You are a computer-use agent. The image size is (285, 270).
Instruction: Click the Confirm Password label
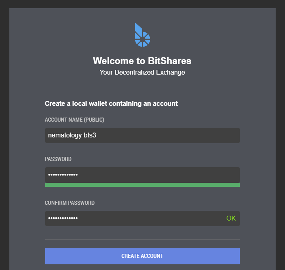69,203
